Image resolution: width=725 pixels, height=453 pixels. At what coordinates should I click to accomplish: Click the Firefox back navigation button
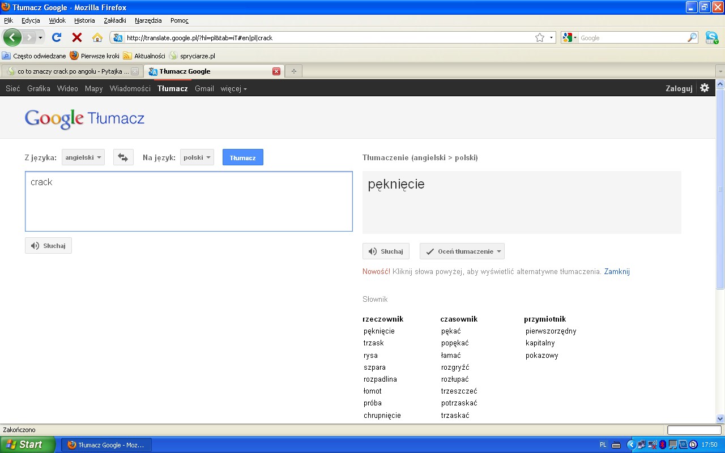coord(12,37)
